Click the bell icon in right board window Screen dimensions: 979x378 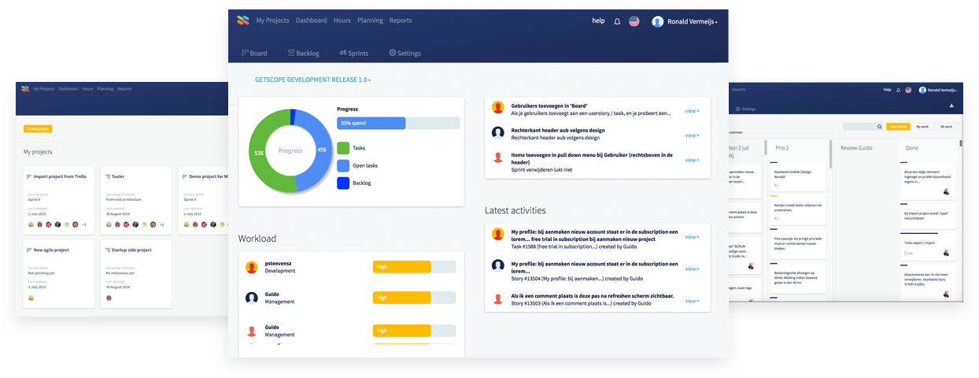coord(898,90)
